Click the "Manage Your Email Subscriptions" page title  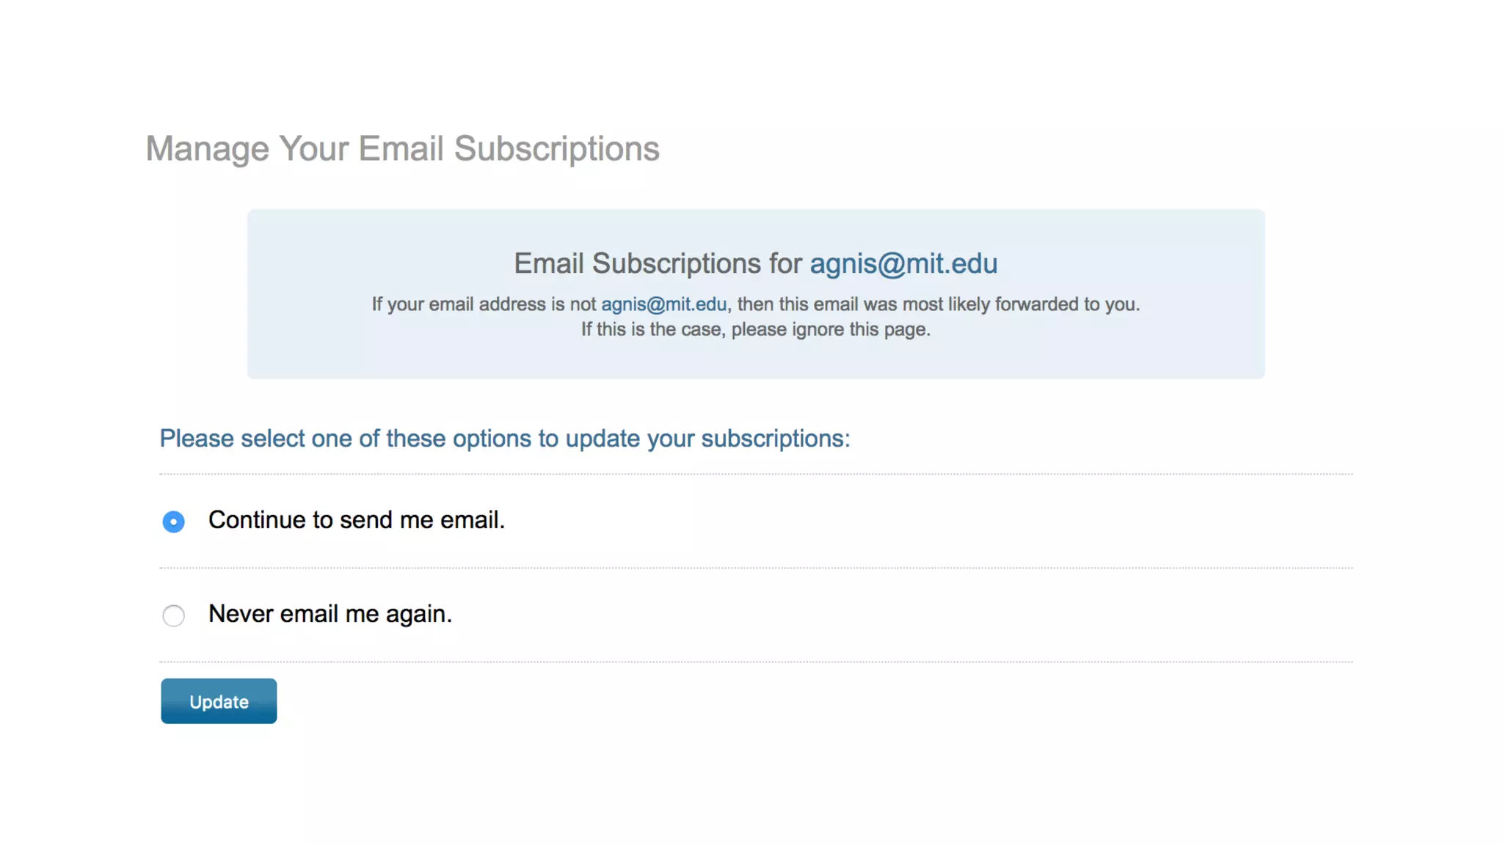click(x=402, y=149)
